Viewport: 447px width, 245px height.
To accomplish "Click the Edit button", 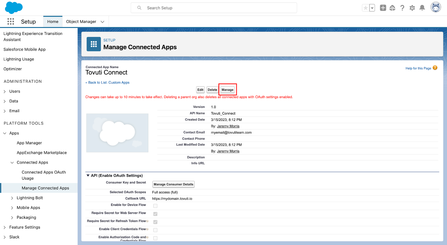I will tap(200, 90).
